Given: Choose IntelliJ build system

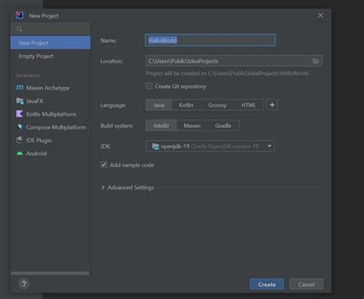Looking at the screenshot, I should click(x=161, y=126).
